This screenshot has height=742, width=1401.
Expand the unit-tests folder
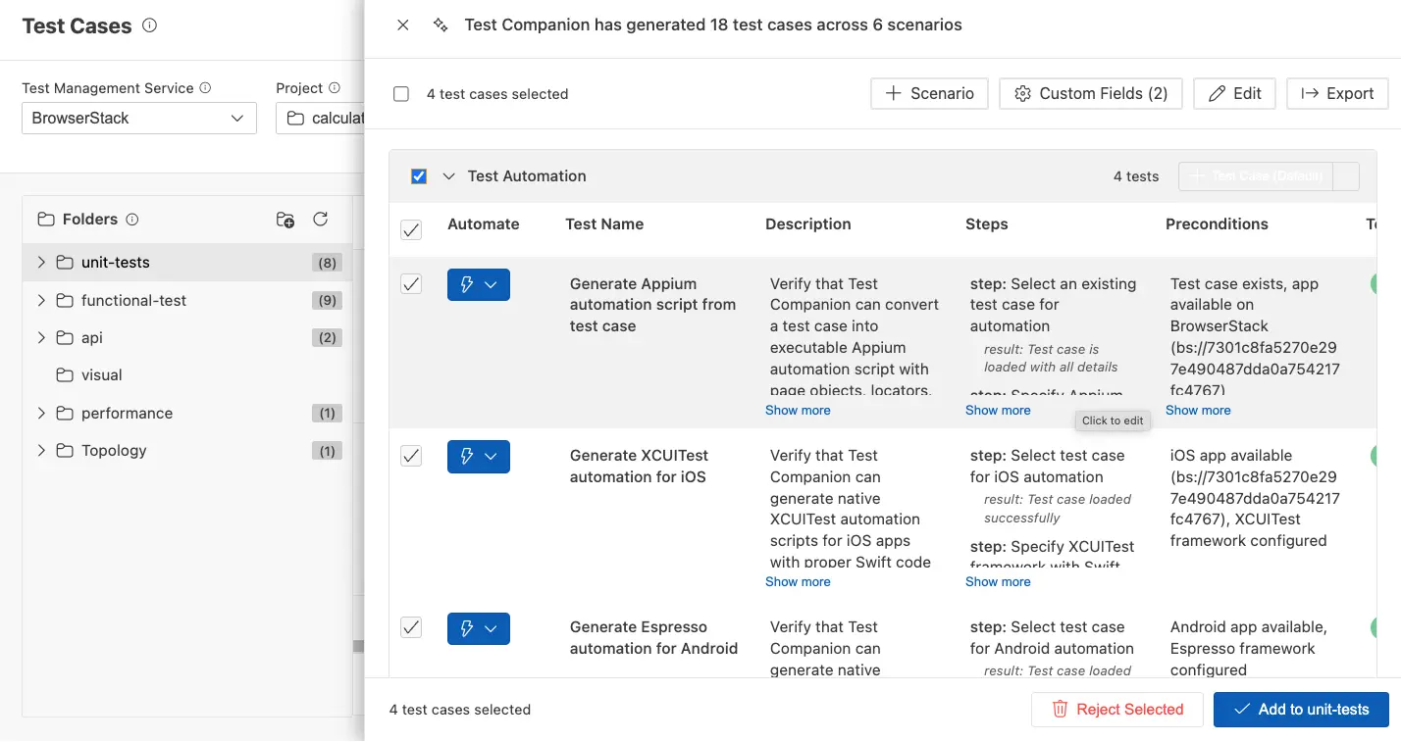pos(39,263)
